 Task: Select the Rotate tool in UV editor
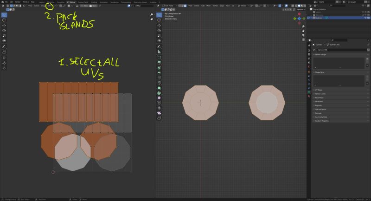(x=4, y=31)
